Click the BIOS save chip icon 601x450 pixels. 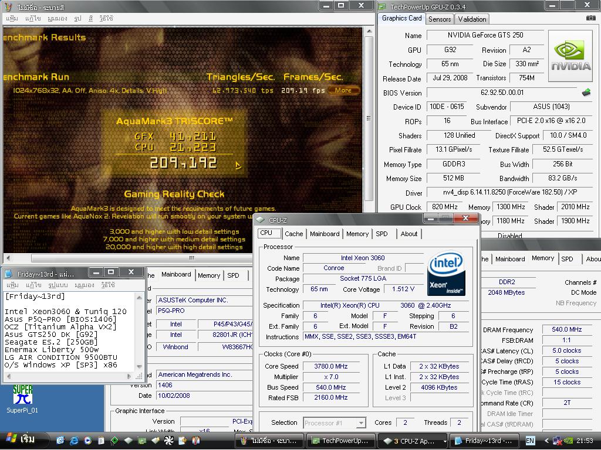[586, 93]
